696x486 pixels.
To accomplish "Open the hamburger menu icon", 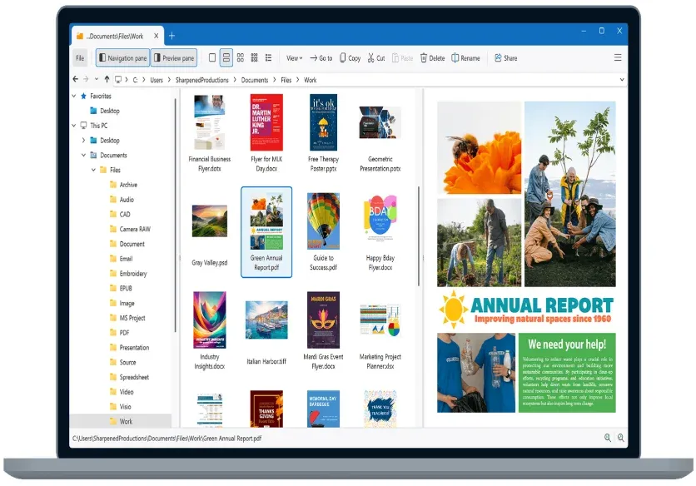I will [618, 57].
